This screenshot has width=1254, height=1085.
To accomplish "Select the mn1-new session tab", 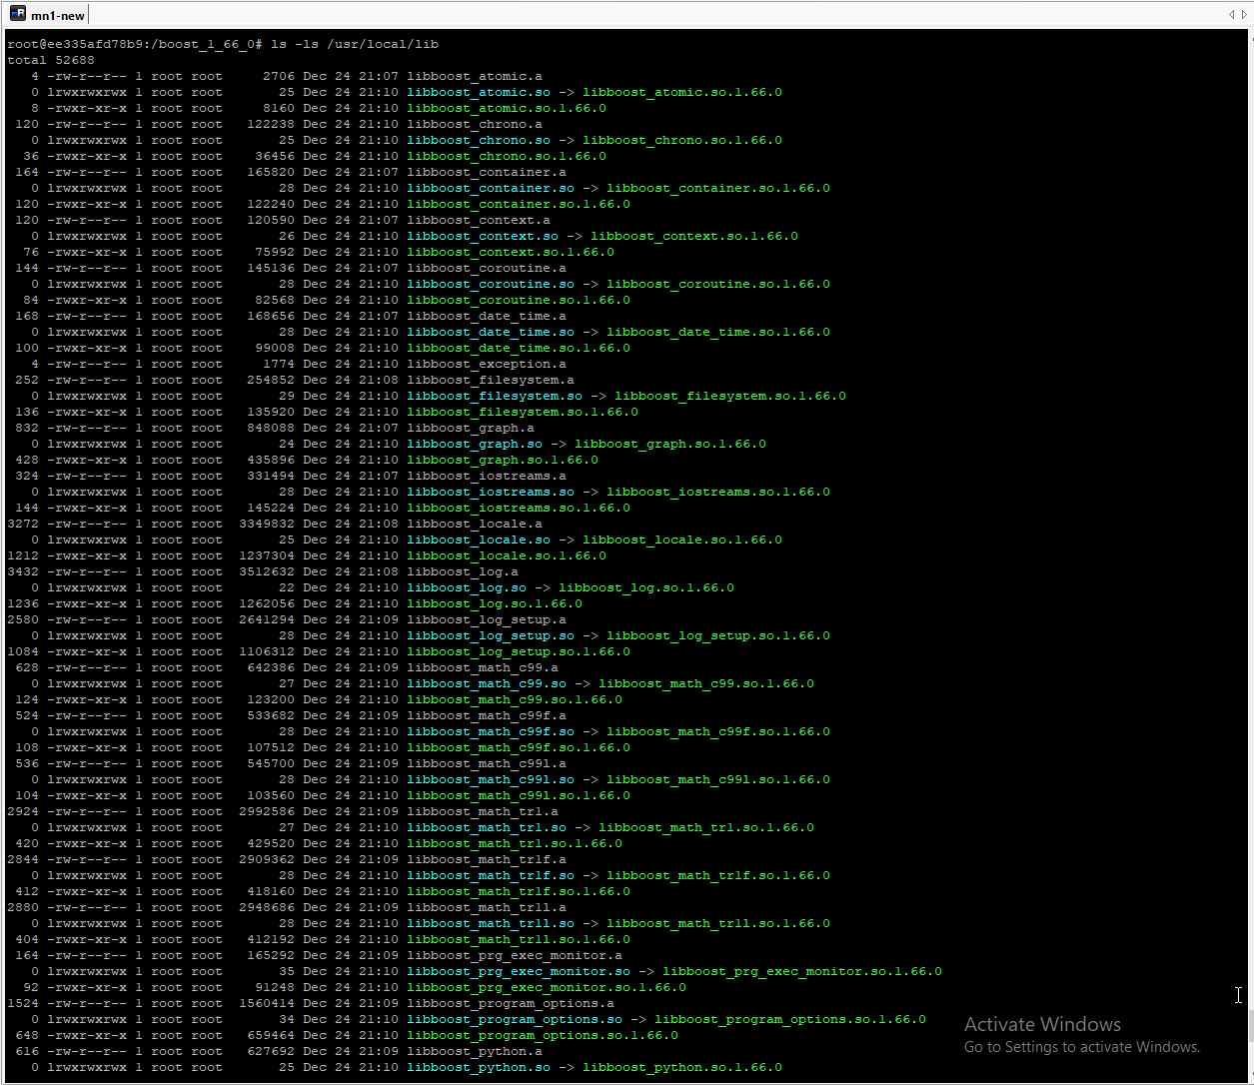I will [x=47, y=15].
